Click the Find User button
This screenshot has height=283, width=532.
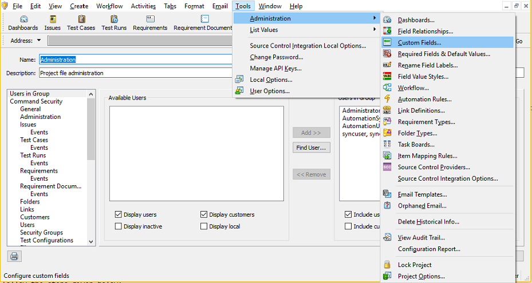(312, 148)
